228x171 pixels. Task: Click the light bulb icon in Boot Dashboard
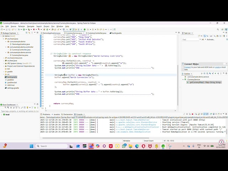coord(27,108)
